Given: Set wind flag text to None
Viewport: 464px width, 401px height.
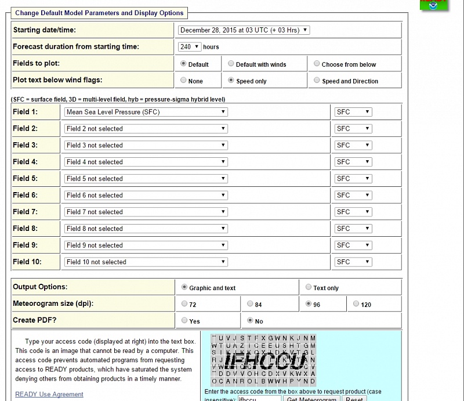Looking at the screenshot, I should tap(183, 80).
